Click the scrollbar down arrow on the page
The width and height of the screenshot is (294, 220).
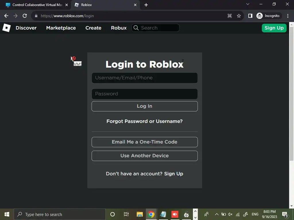click(x=292, y=206)
